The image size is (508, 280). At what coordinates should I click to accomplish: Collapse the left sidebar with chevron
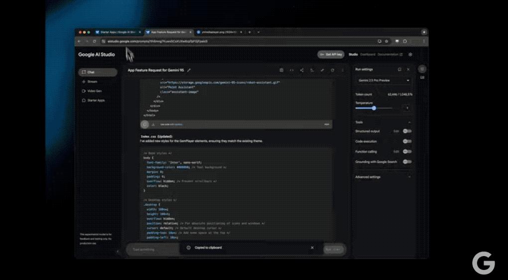coord(118,251)
